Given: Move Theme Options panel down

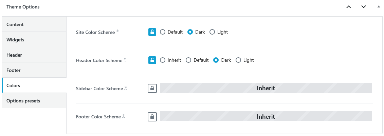Looking at the screenshot, I should coord(364,7).
